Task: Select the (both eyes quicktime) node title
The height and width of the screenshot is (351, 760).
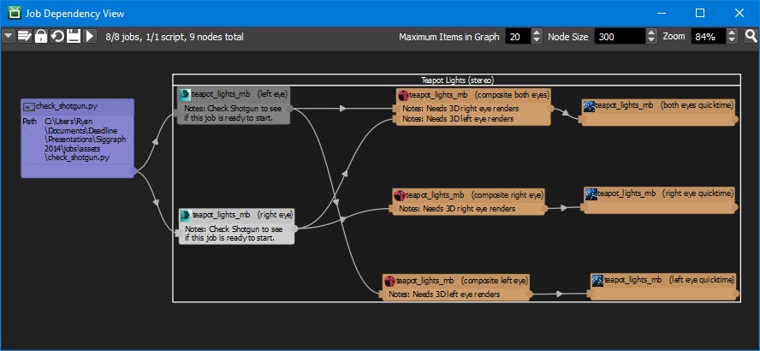Action: pos(664,105)
